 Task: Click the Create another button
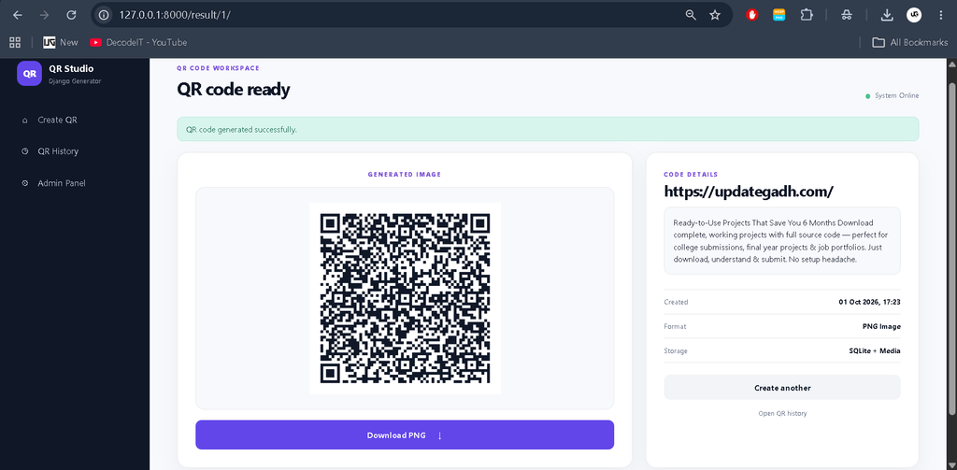pyautogui.click(x=782, y=388)
